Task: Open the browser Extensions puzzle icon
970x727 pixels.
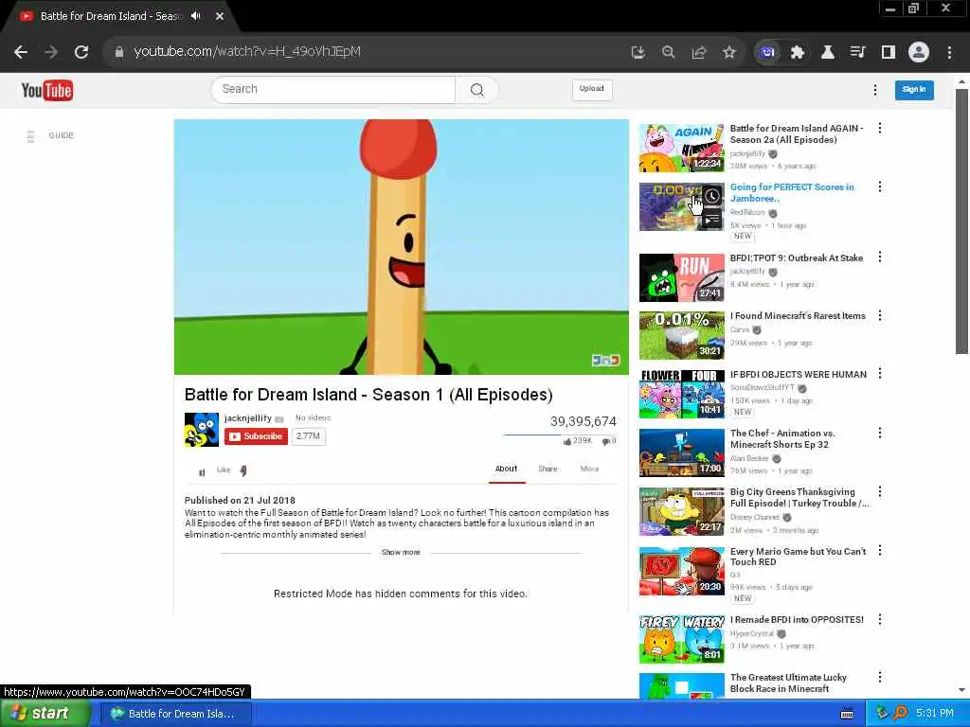Action: 797,53
